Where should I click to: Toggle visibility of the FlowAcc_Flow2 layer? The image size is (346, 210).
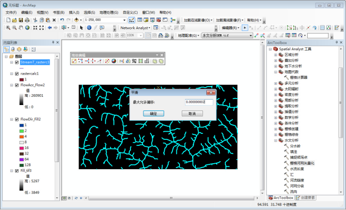(17, 85)
